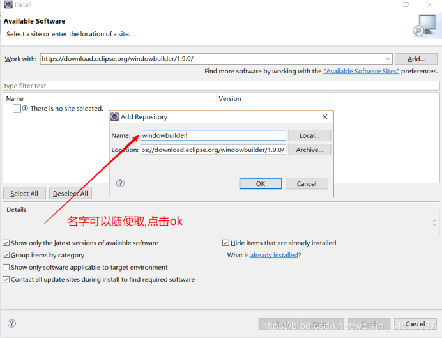442x338 pixels.
Task: Click Cancel at bottom of Install window
Action: click(x=415, y=324)
